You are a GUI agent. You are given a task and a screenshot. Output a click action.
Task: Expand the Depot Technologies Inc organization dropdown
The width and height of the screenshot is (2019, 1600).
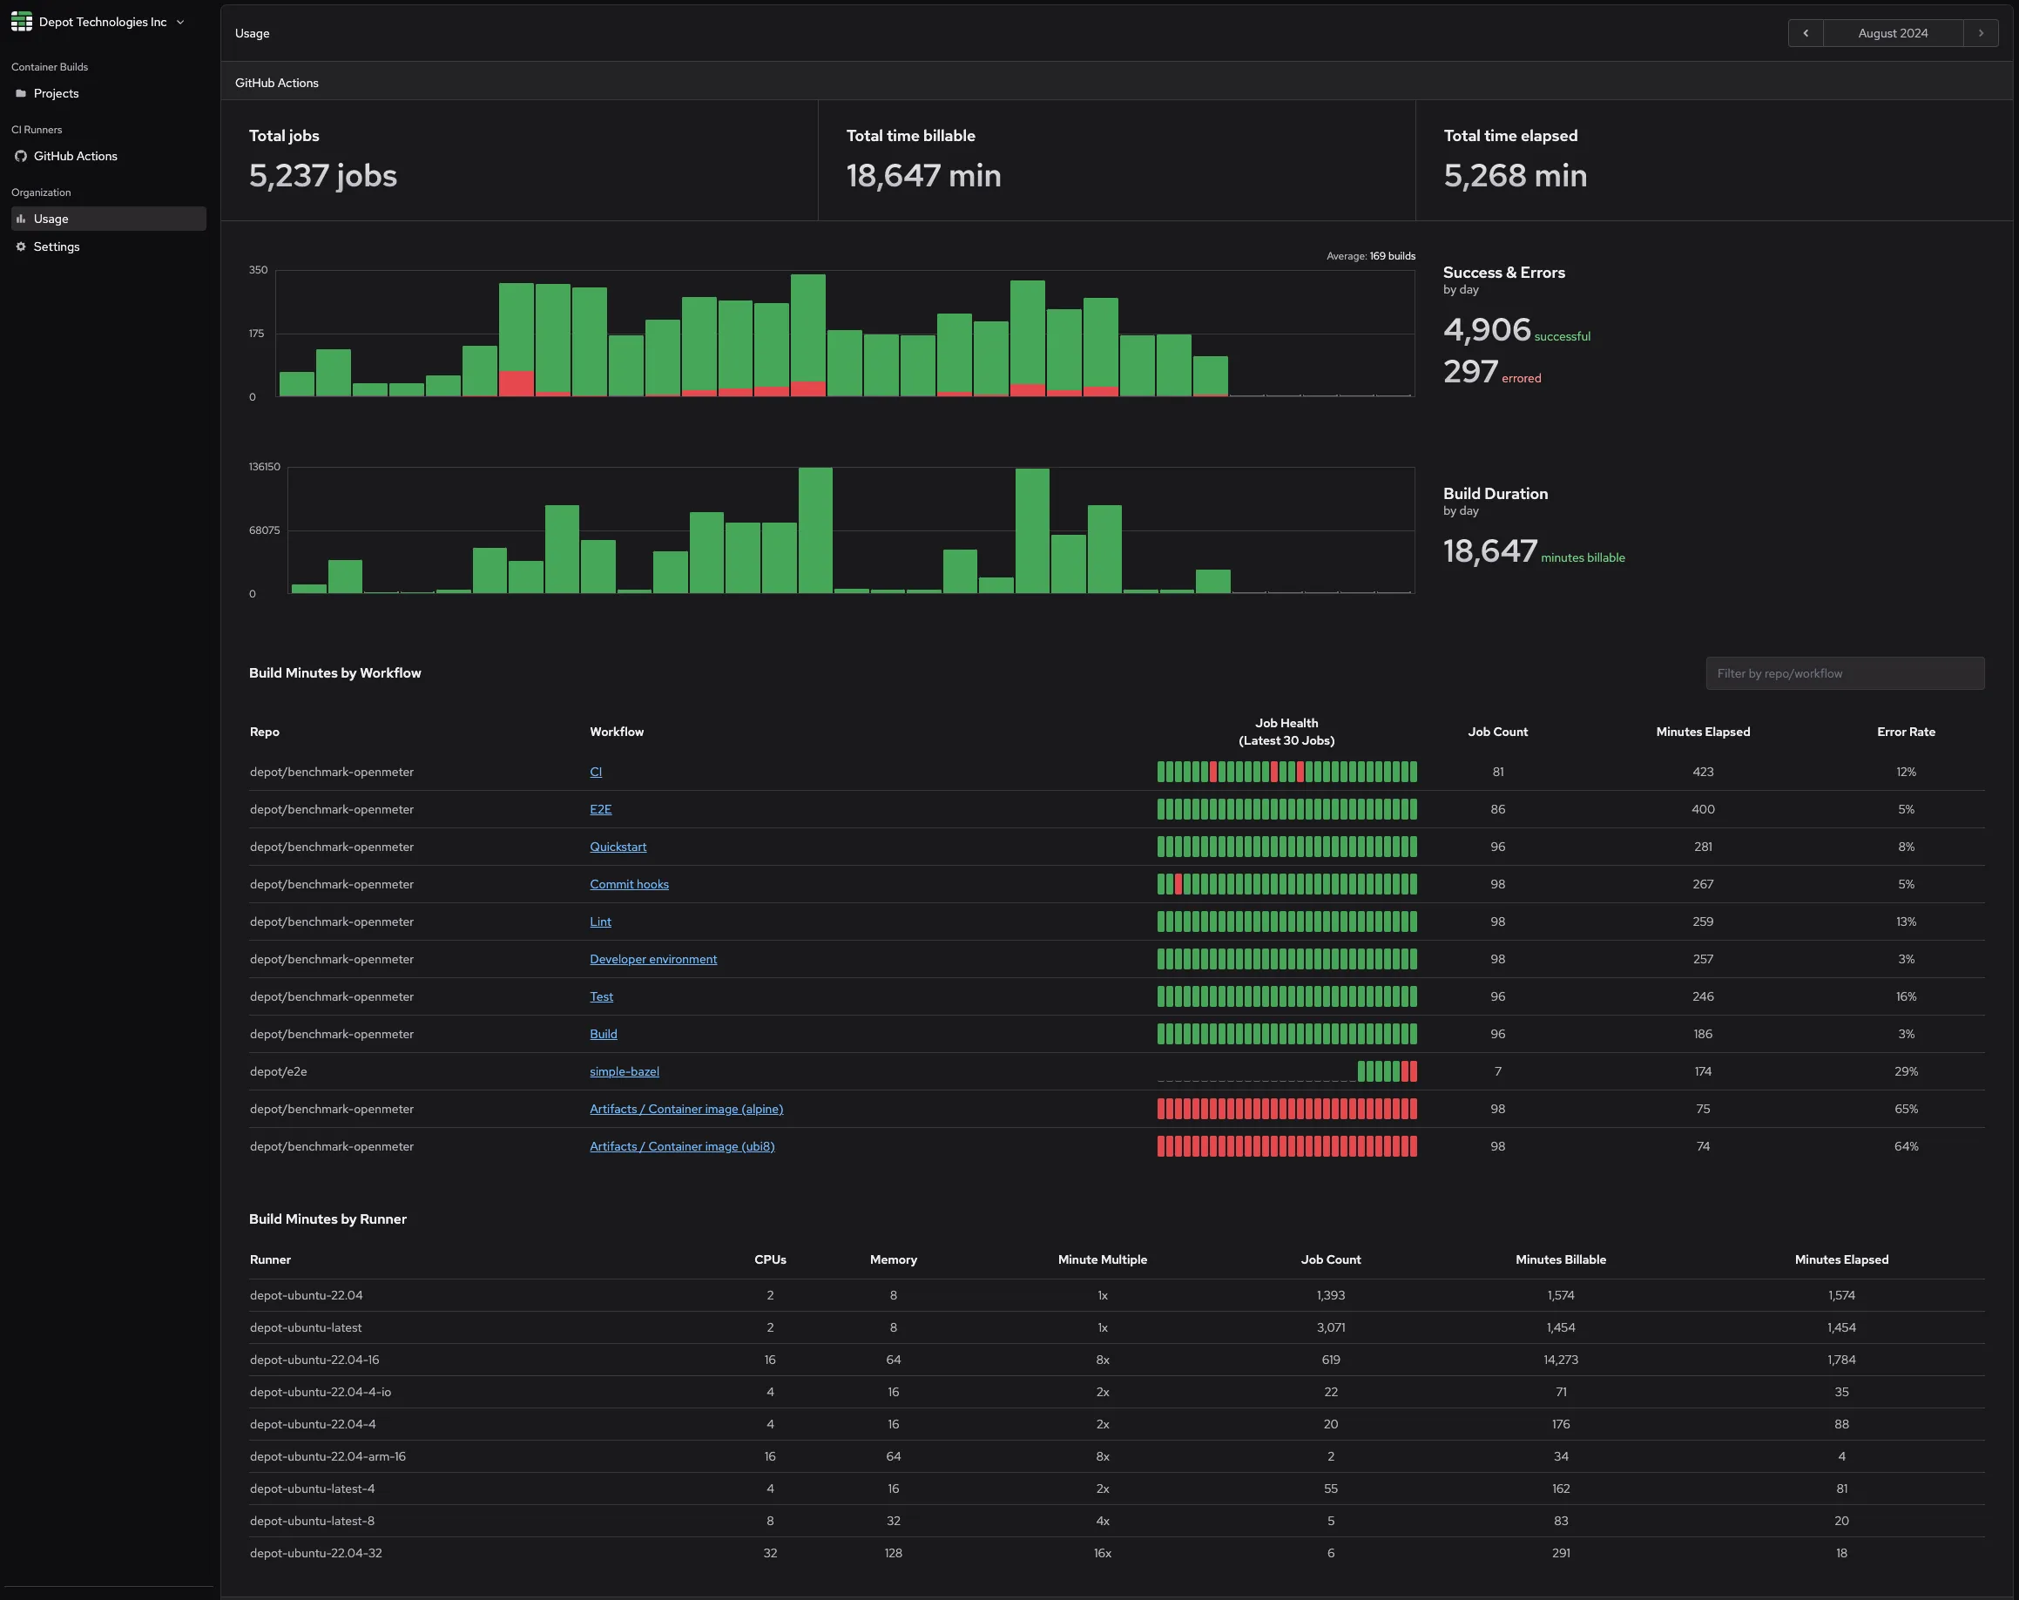179,22
